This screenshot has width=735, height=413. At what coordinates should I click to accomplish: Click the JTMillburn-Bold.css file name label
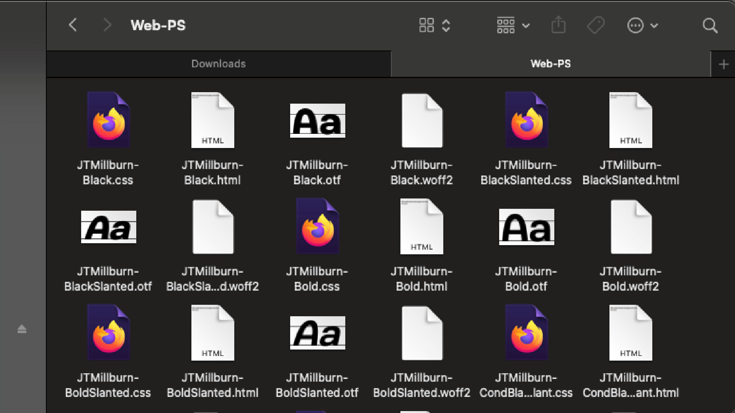tap(317, 279)
